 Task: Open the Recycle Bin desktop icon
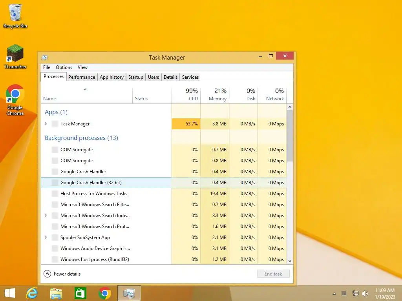tap(15, 16)
